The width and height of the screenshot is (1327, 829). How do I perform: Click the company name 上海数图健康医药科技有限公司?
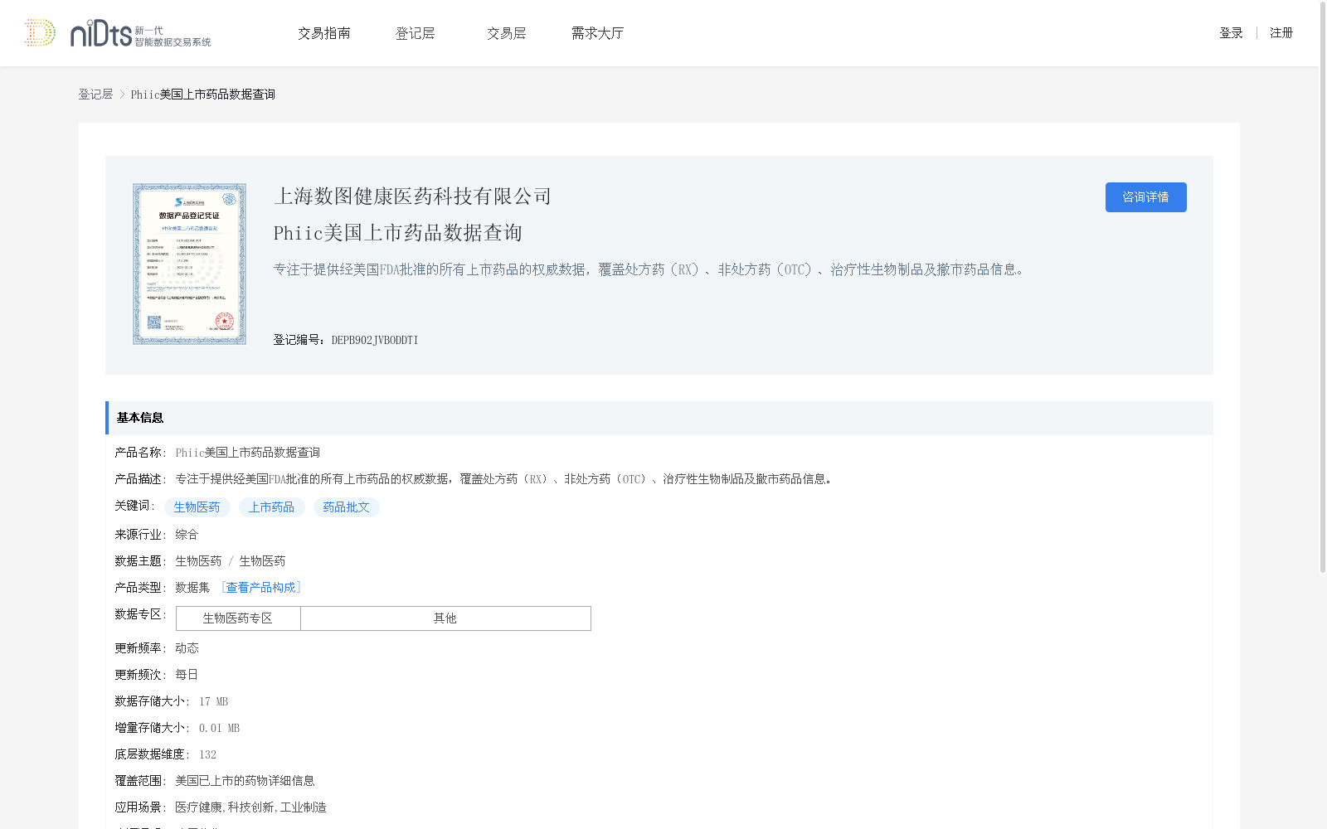(413, 196)
